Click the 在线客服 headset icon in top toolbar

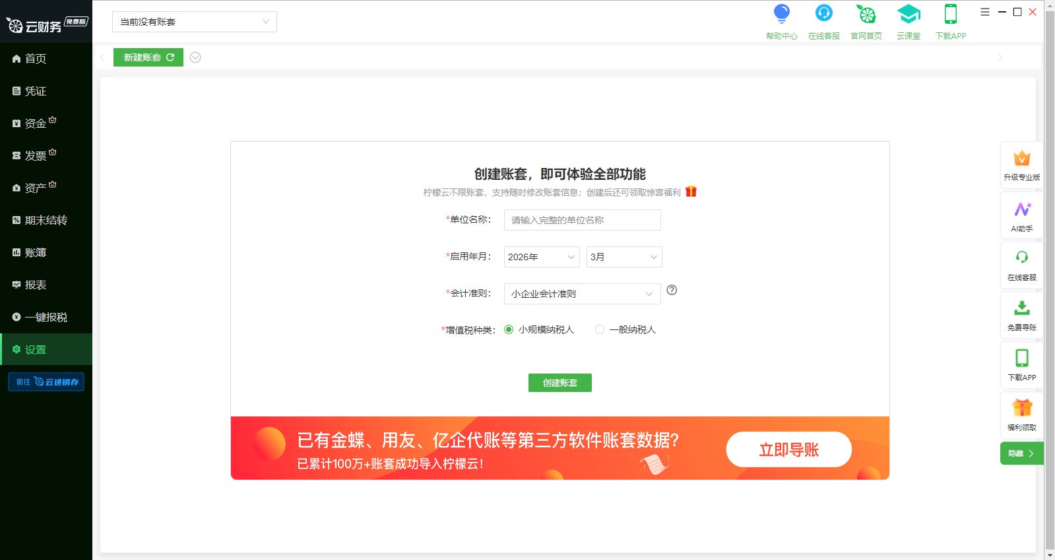click(823, 14)
